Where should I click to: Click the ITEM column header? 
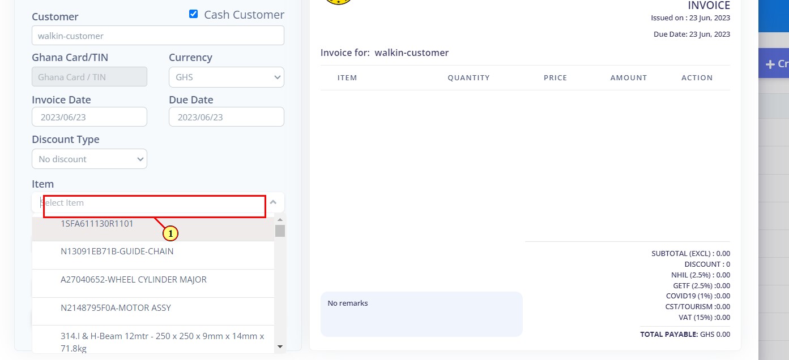click(347, 78)
